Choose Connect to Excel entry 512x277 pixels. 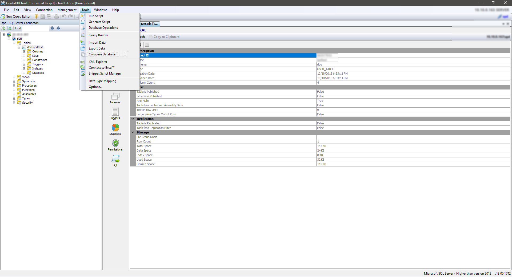point(110,68)
